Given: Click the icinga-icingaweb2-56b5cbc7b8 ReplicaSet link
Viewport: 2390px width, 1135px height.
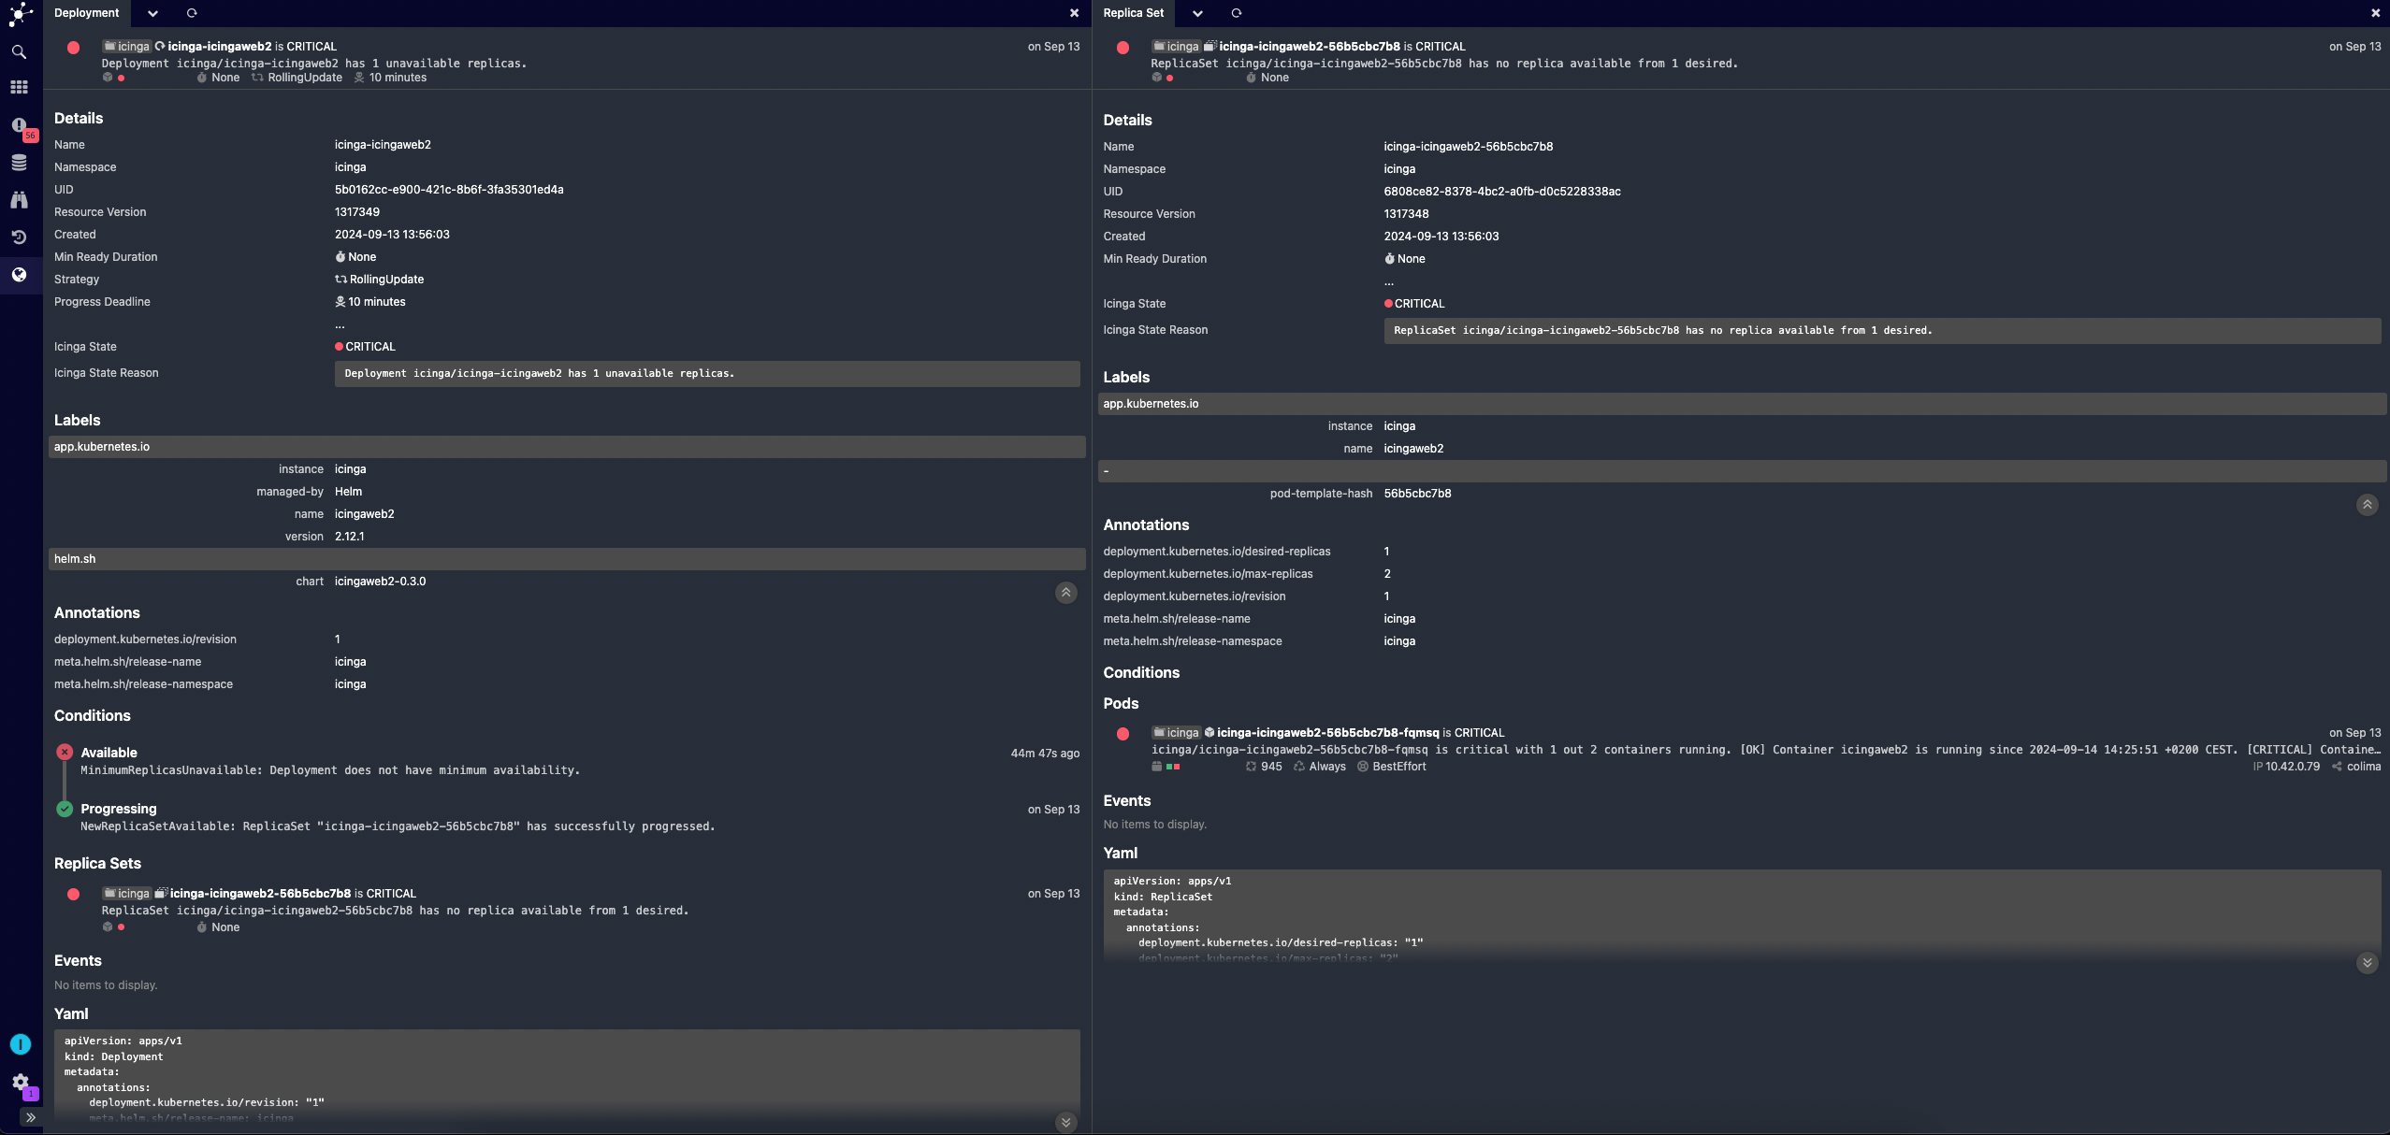Looking at the screenshot, I should (x=261, y=895).
